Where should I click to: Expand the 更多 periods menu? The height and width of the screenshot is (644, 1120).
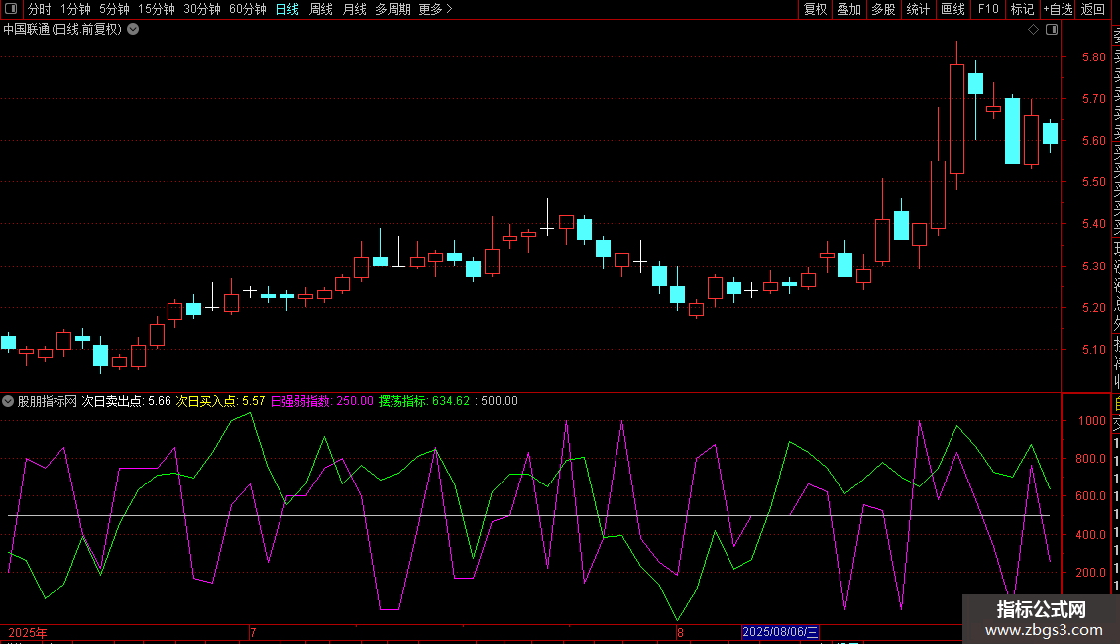(435, 9)
